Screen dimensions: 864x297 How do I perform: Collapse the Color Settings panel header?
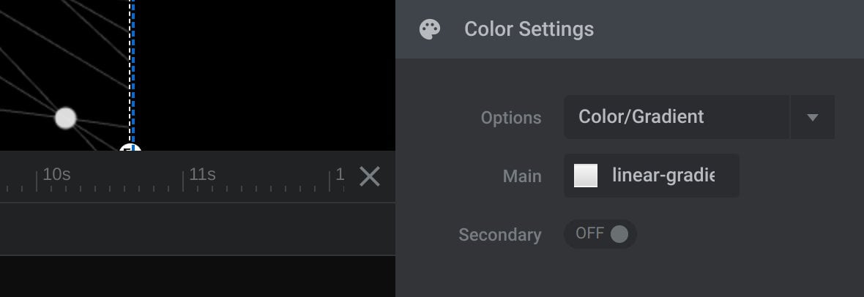click(x=629, y=29)
